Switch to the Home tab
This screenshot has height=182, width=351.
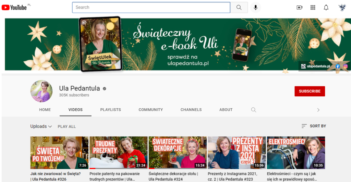click(45, 110)
